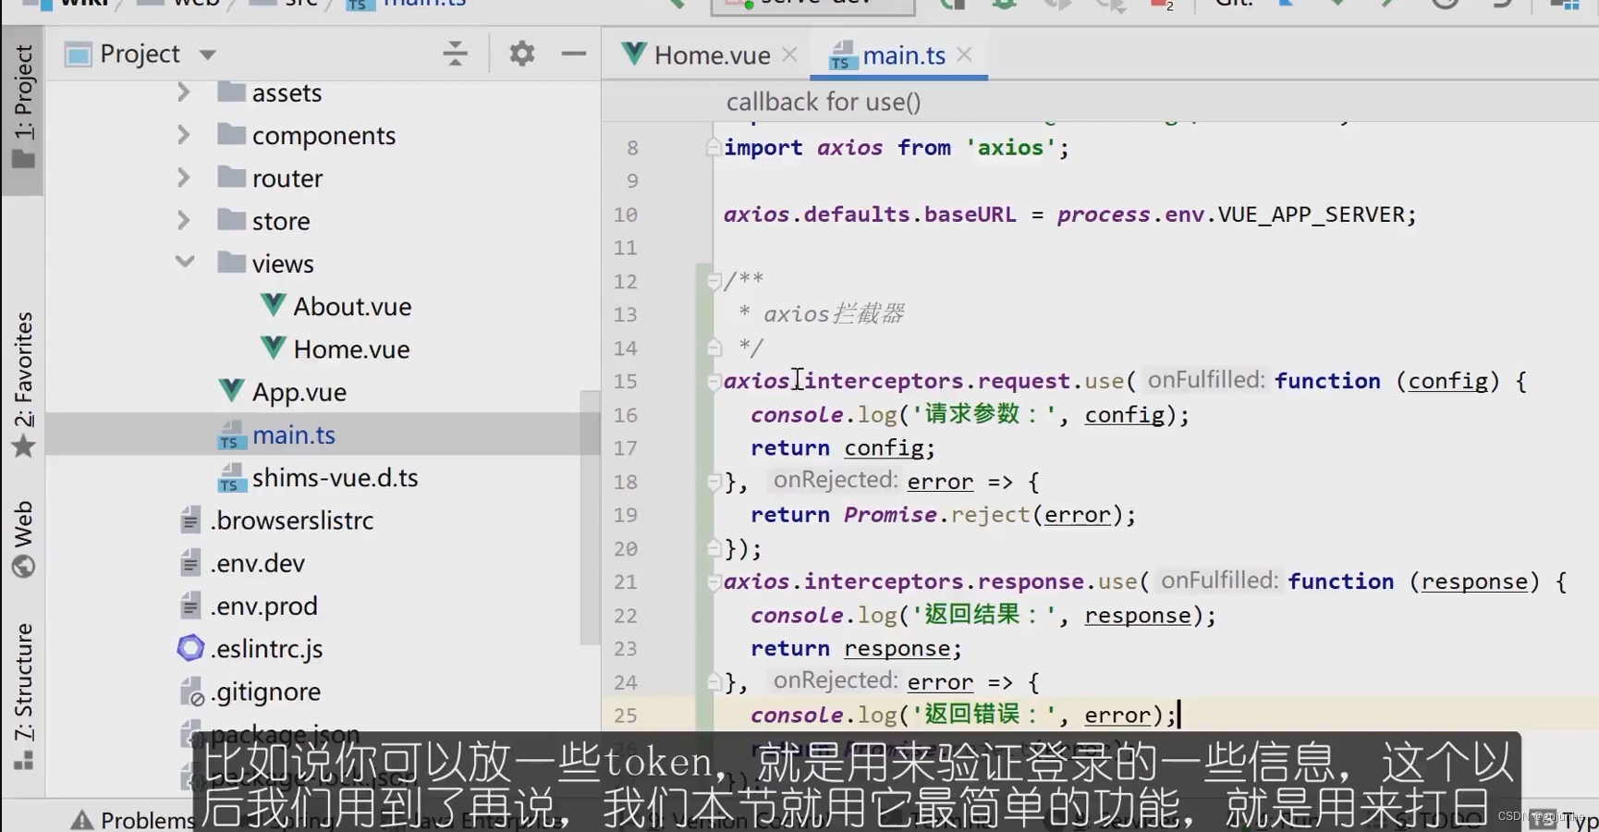
Task: Expand the assets folder
Action: [183, 92]
